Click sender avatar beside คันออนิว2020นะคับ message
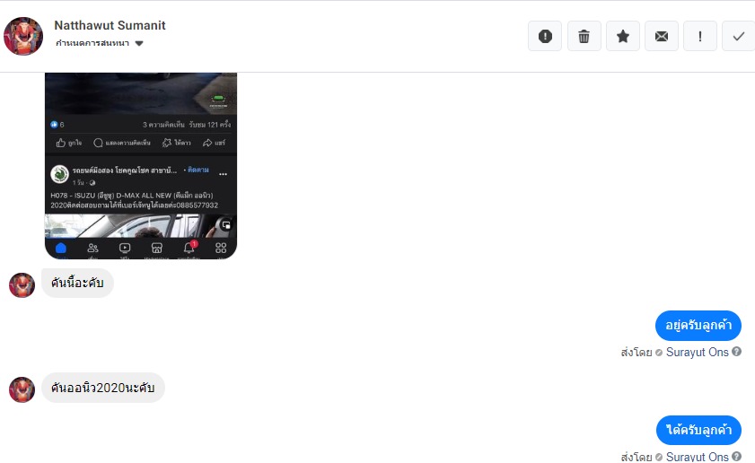The height and width of the screenshot is (463, 755). pos(22,389)
